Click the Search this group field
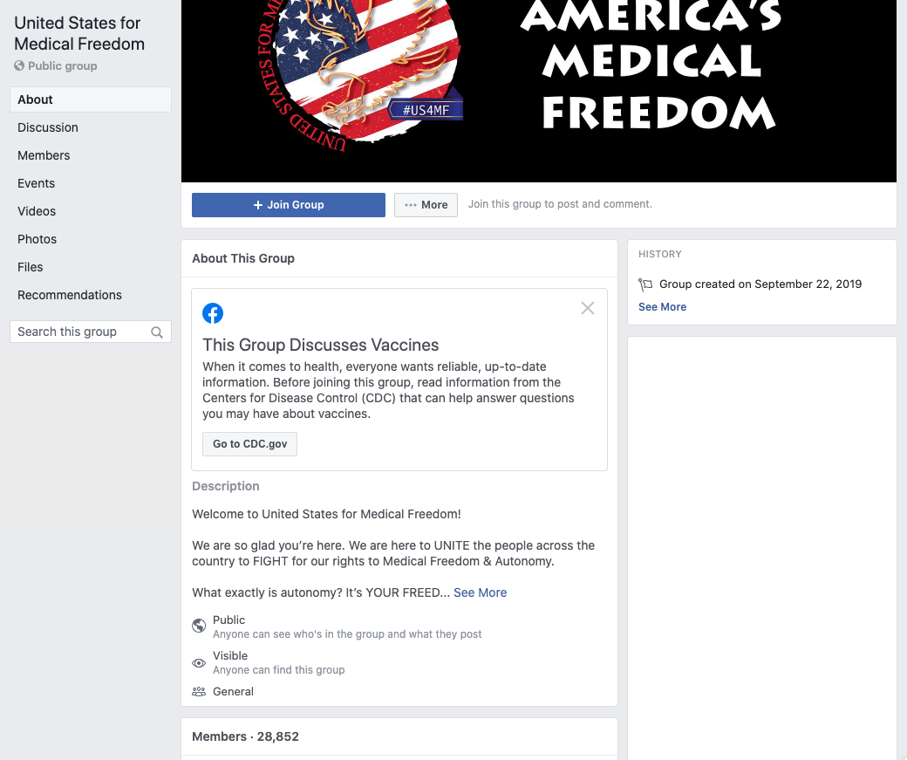The image size is (907, 760). coord(91,332)
